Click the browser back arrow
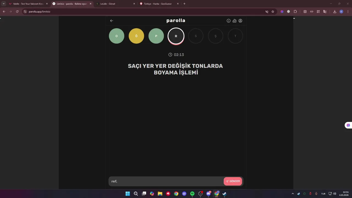352x198 pixels. click(4, 12)
